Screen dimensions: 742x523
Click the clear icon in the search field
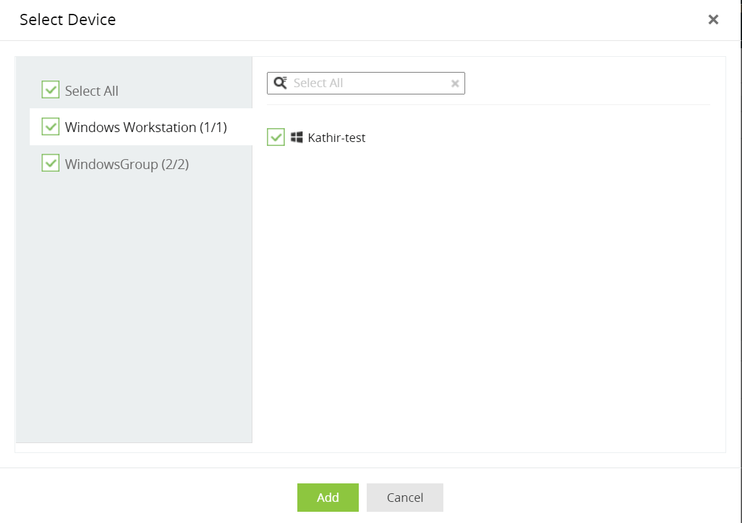(455, 83)
